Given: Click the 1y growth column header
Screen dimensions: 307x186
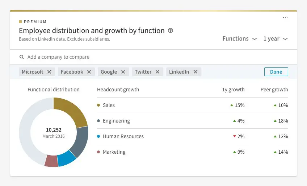Looking at the screenshot, I should click(234, 90).
